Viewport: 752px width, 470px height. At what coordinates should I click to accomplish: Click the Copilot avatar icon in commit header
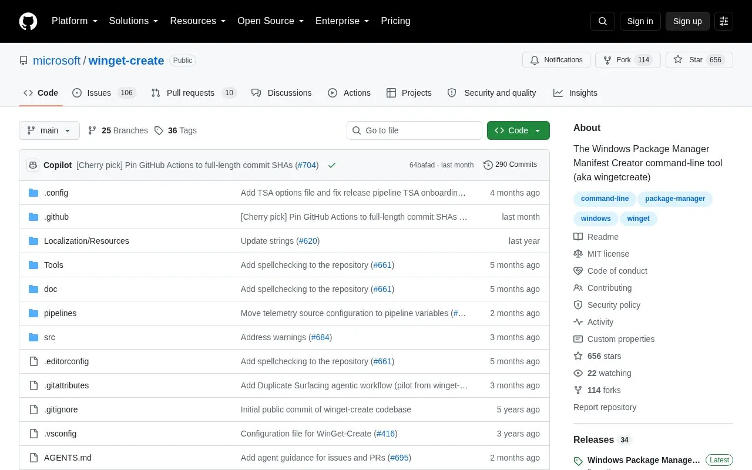(x=33, y=165)
